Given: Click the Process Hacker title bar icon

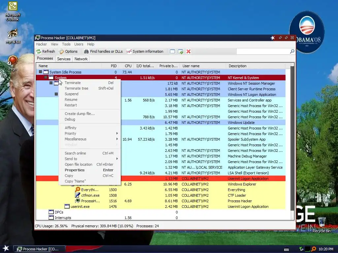Looking at the screenshot, I should [x=38, y=38].
